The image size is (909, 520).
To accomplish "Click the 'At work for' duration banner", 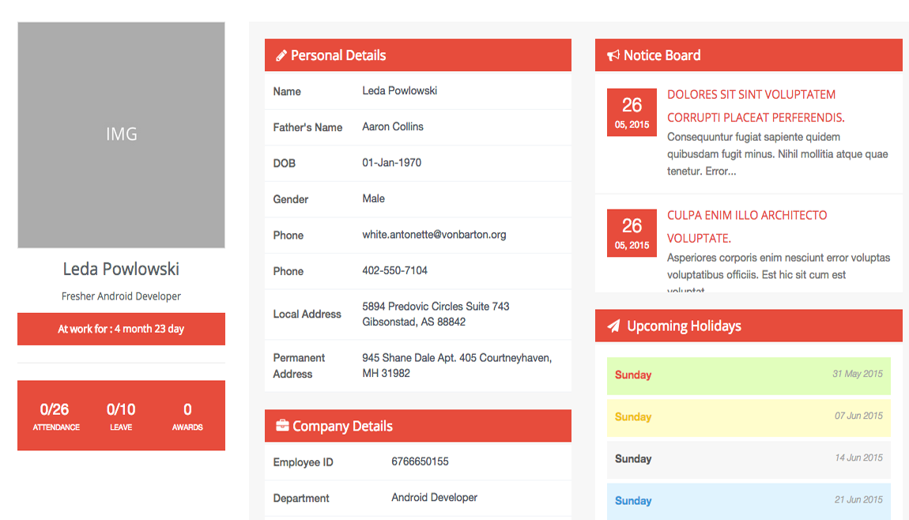I will pyautogui.click(x=121, y=329).
